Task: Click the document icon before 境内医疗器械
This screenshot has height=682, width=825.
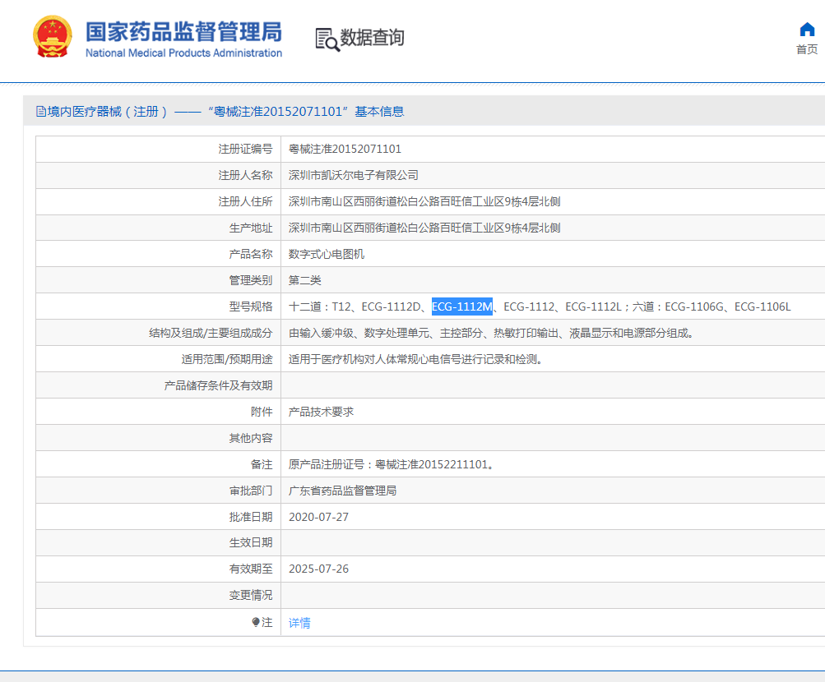Action: click(x=40, y=112)
